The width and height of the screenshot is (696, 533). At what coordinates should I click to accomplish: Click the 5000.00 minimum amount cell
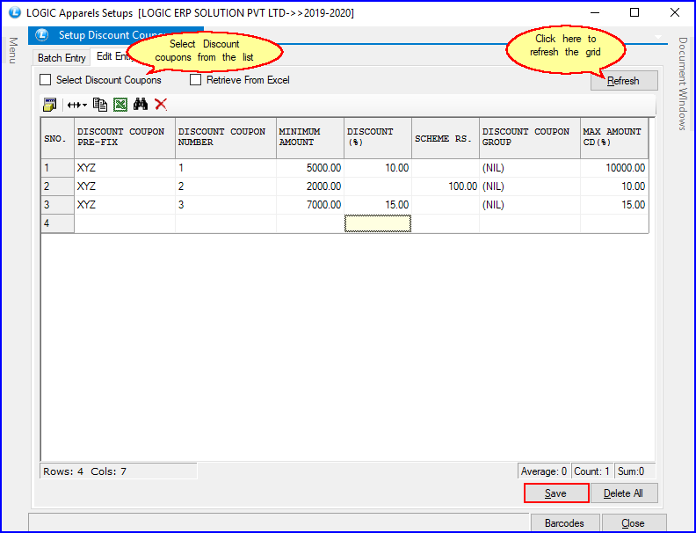click(310, 168)
